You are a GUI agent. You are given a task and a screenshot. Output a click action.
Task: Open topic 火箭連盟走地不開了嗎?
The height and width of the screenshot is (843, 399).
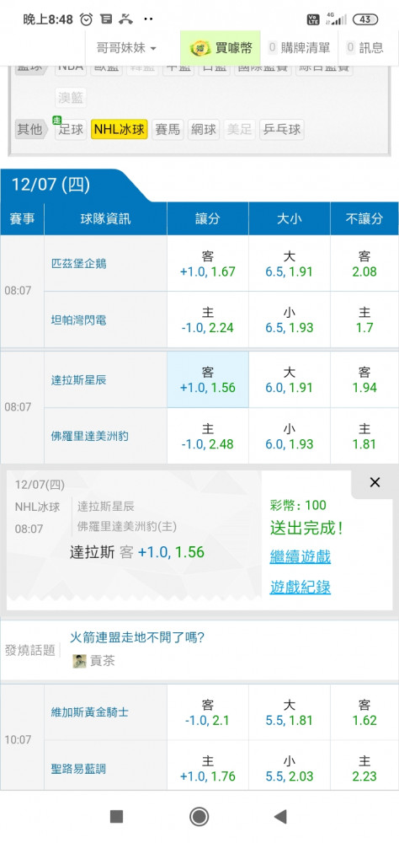(137, 638)
